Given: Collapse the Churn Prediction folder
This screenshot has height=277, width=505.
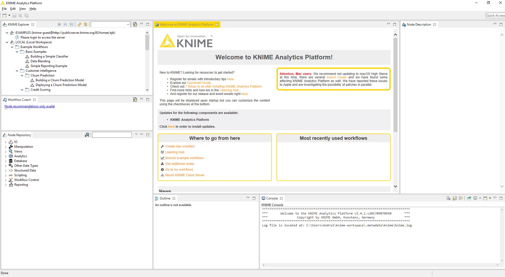Looking at the screenshot, I should click(22, 75).
